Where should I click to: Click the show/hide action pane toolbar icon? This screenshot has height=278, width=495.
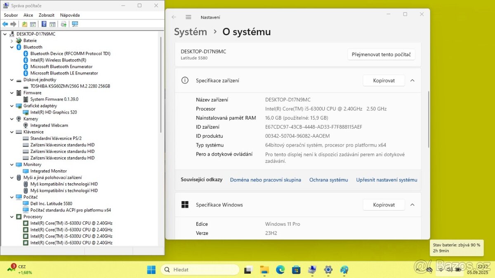click(x=52, y=24)
